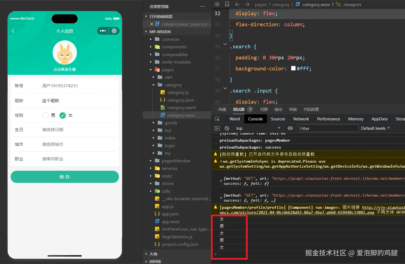Collapse the MP-WEIXIN project root

point(146,32)
